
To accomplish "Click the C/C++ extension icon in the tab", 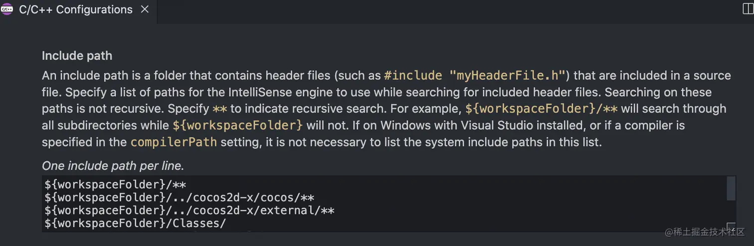I will click(7, 9).
